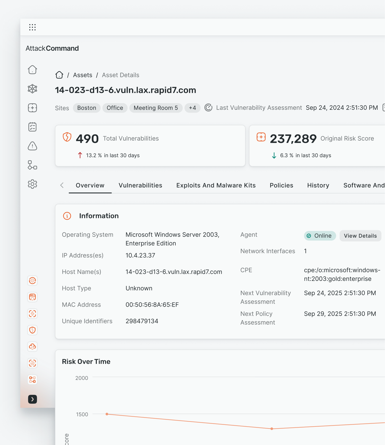Launch the orange cloud shield product icon
Image resolution: width=385 pixels, height=445 pixels.
click(32, 347)
